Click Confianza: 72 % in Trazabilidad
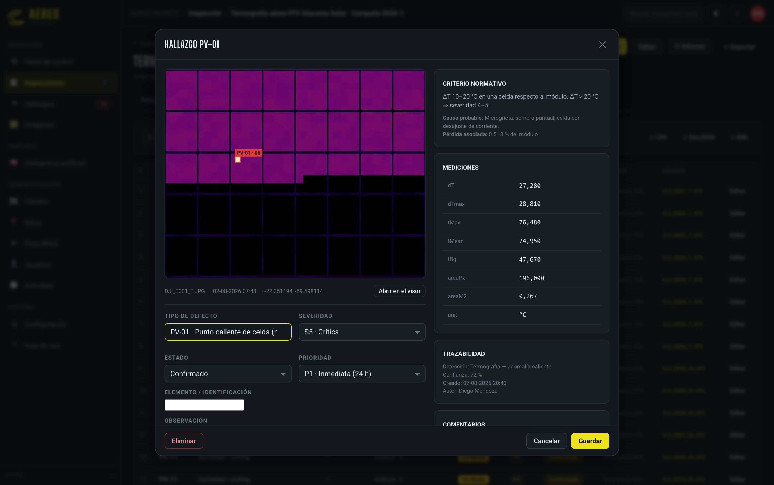 pos(462,375)
